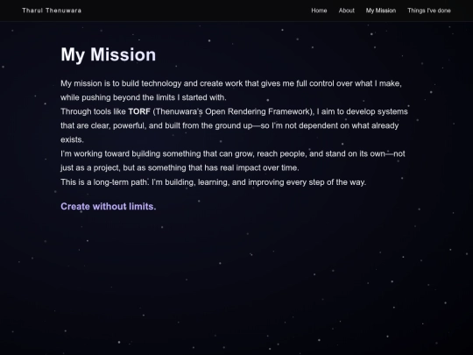473x355 pixels.
Task: Click the word 'exists.' in paragraph
Action: pos(72,139)
